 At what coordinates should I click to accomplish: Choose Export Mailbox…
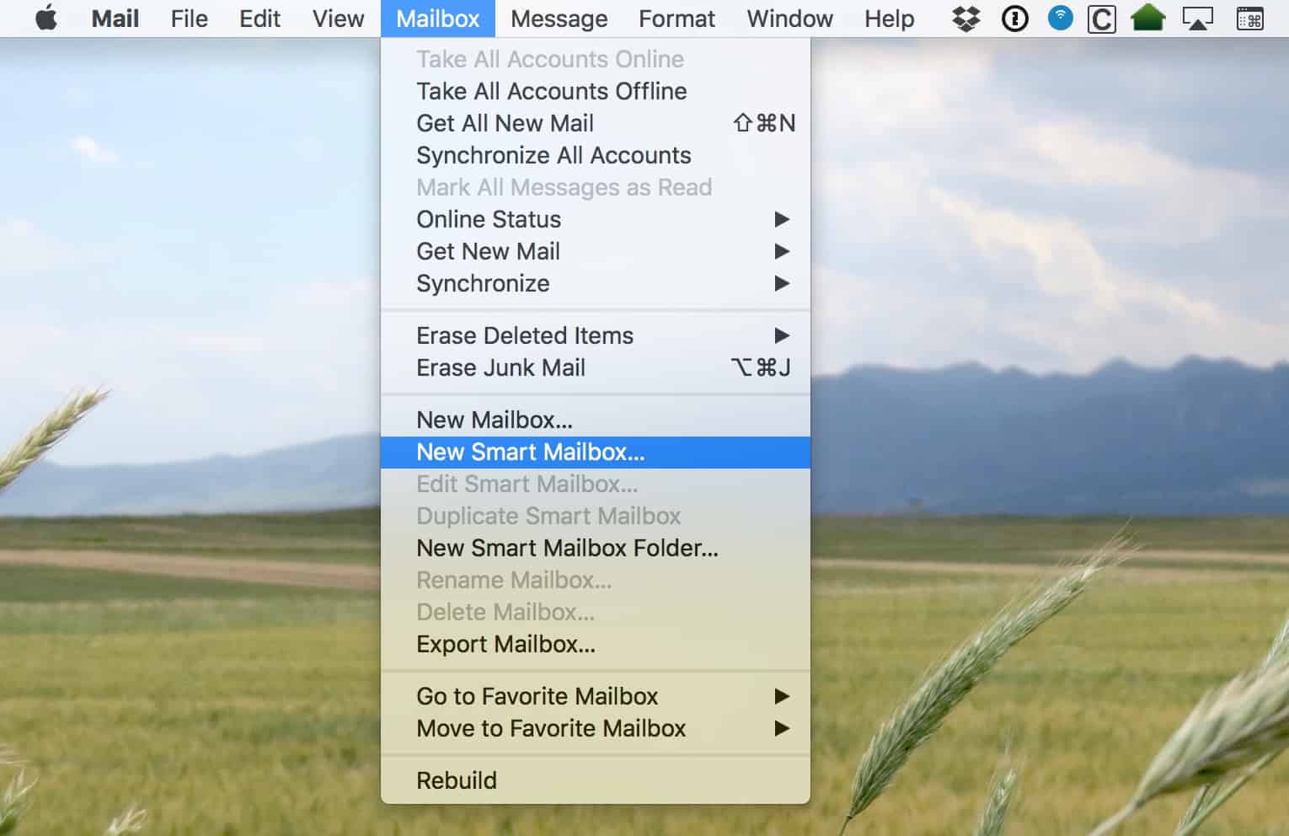596,644
